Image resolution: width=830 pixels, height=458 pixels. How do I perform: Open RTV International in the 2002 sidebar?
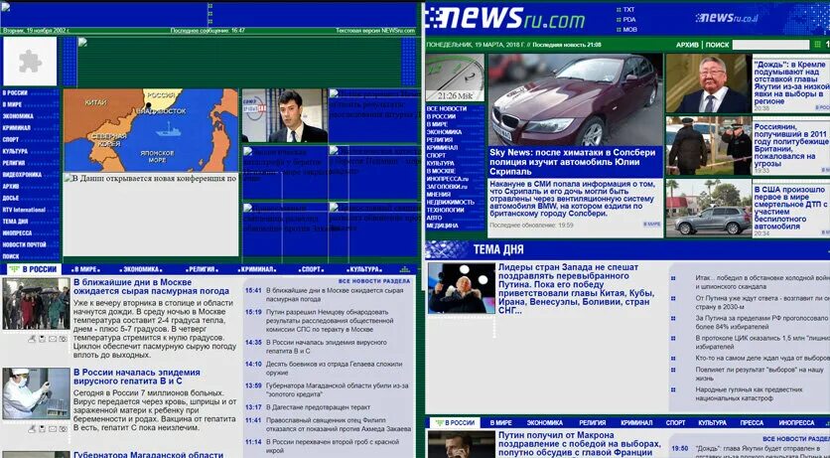[x=24, y=210]
